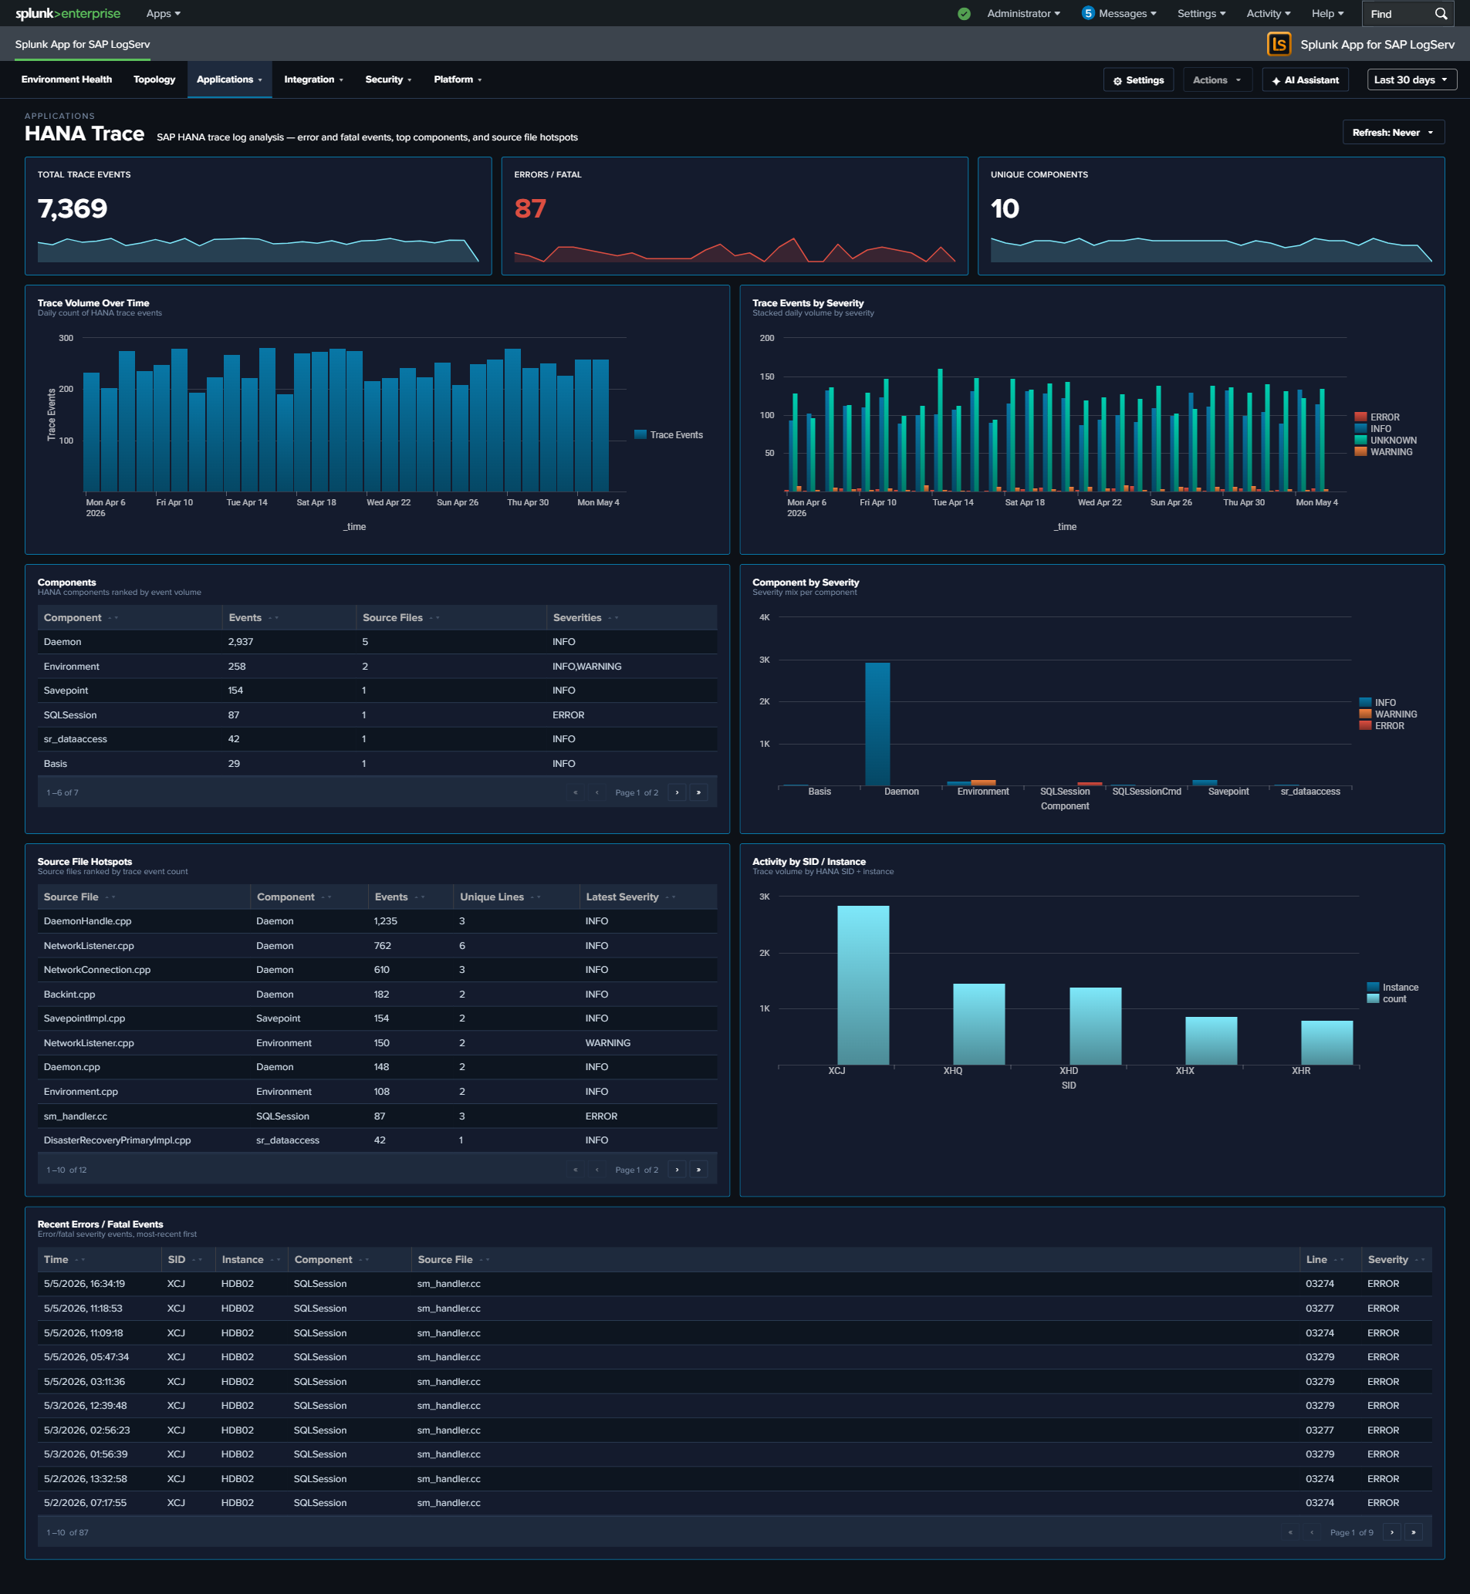Open the Help menu
The width and height of the screenshot is (1470, 1594).
[1326, 14]
